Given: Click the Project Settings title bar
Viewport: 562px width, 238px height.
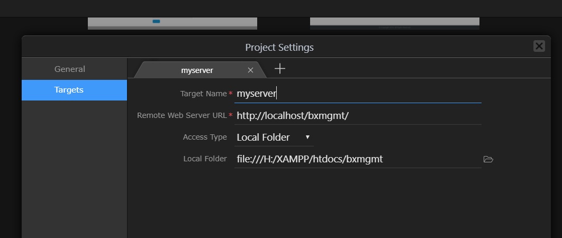Looking at the screenshot, I should pos(279,47).
